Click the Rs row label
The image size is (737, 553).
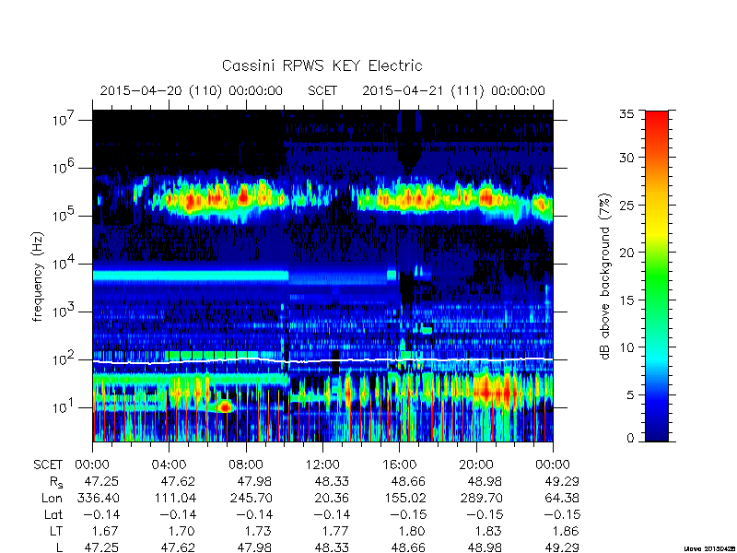56,482
